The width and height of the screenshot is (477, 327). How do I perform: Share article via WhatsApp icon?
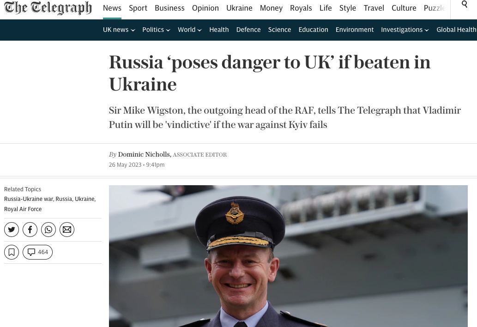(x=48, y=230)
